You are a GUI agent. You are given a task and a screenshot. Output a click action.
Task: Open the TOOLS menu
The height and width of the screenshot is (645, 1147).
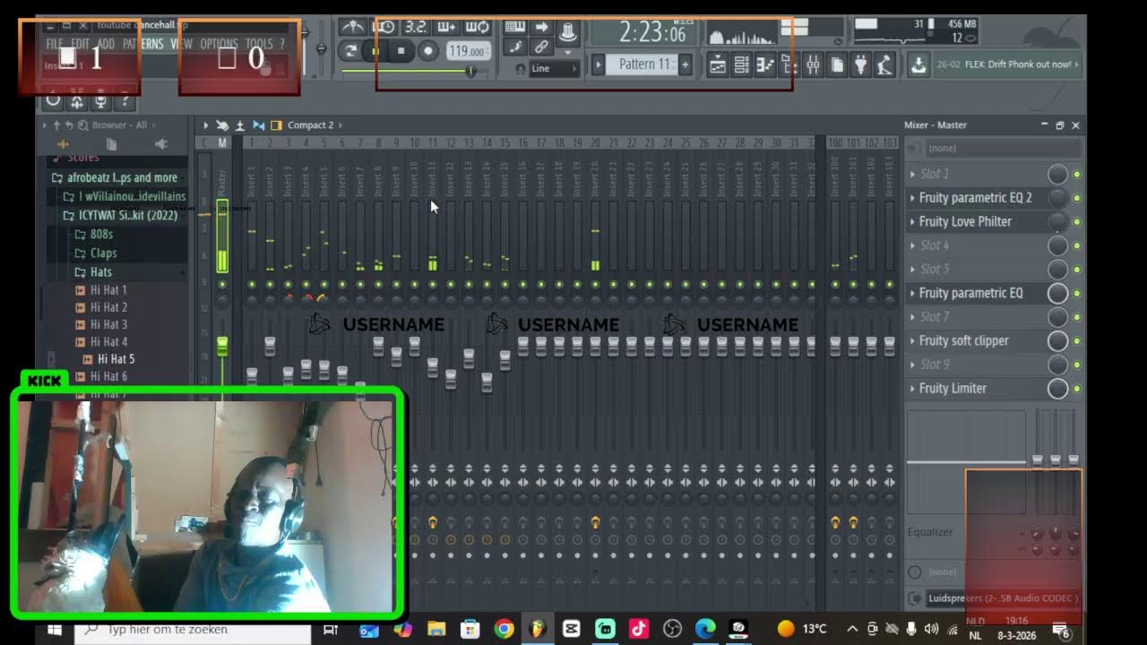[259, 43]
